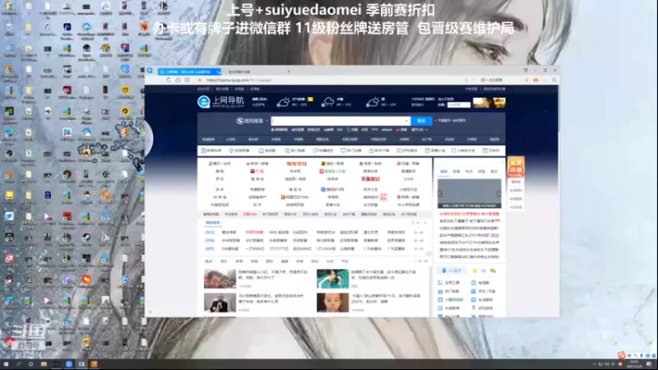Screen dimensions: 658x370
Task: Open the Windows Start menu
Action: point(6,364)
